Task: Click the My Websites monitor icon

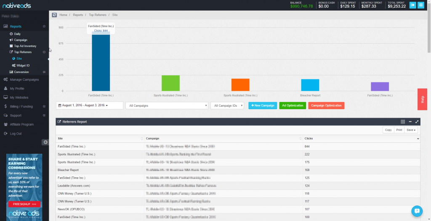Action: pyautogui.click(x=5, y=97)
